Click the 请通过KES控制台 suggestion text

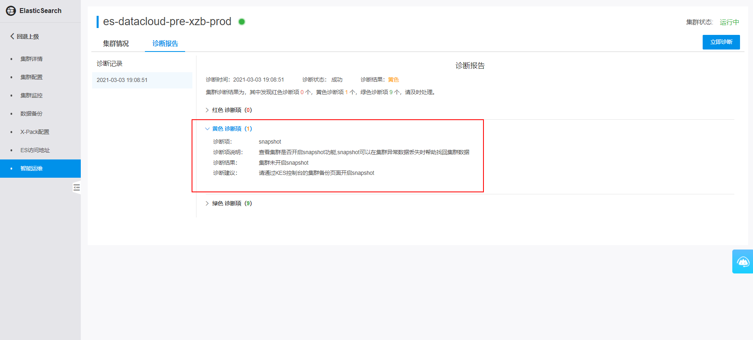(317, 173)
